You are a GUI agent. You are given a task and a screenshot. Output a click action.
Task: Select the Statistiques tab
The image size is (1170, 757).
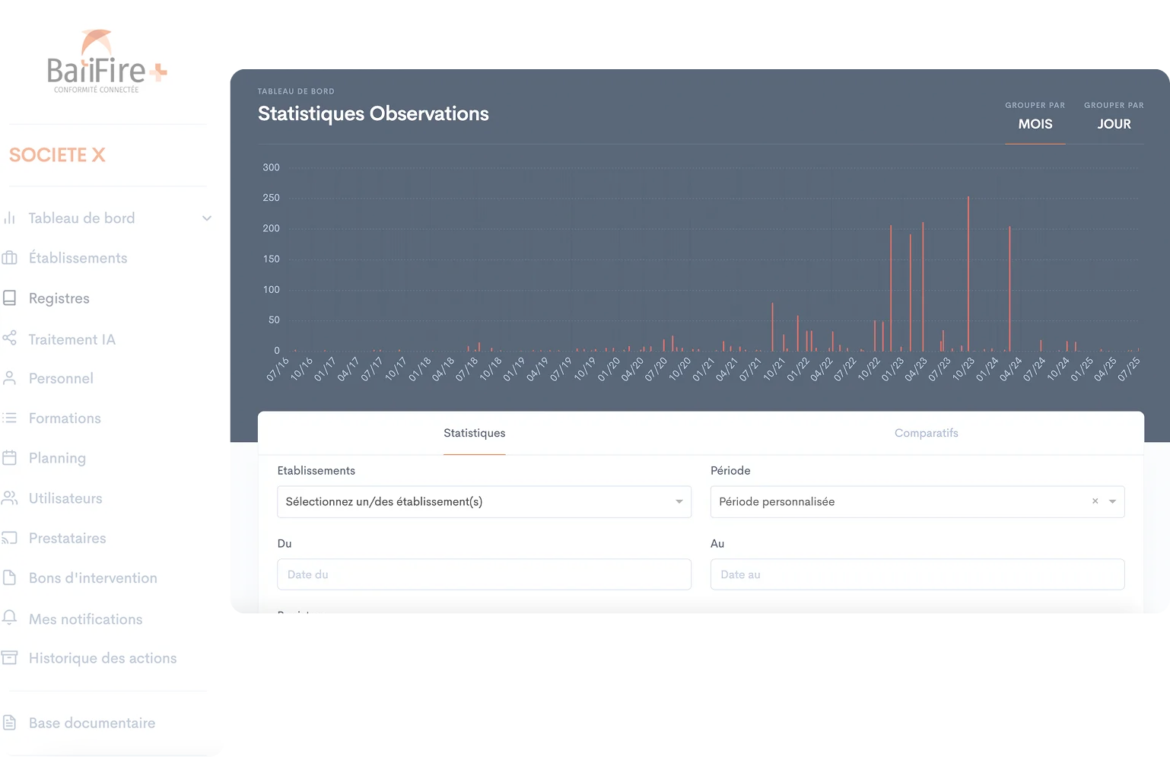click(x=474, y=432)
